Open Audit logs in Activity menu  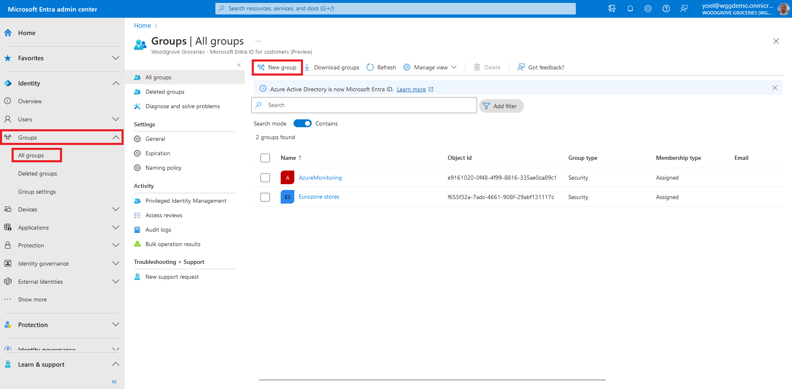click(x=158, y=230)
